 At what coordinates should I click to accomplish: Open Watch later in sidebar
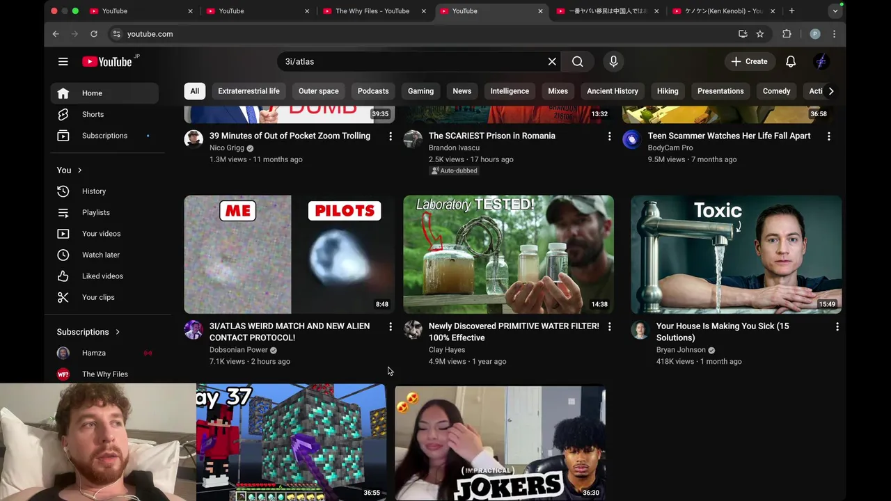(x=104, y=255)
